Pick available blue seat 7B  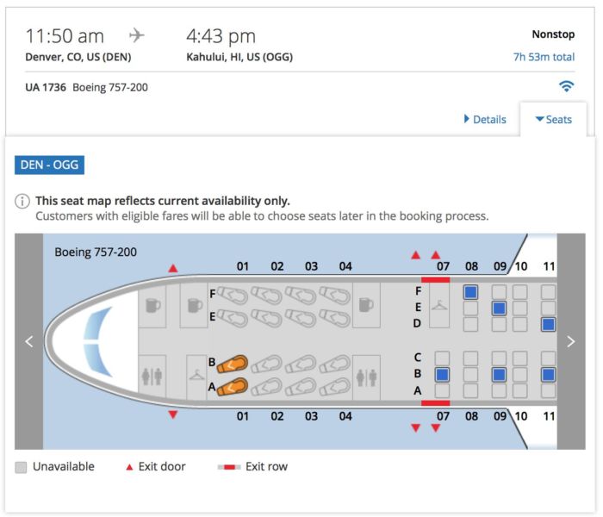(442, 375)
